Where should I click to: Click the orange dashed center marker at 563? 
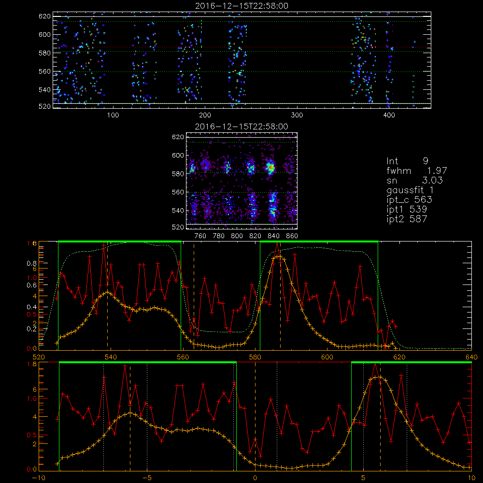click(x=194, y=296)
